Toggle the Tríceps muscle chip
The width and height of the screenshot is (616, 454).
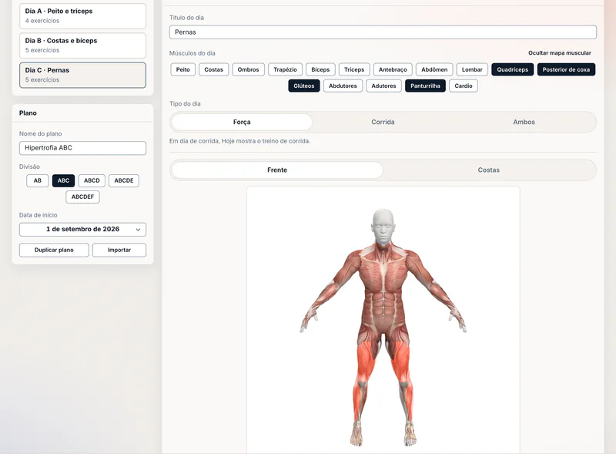pyautogui.click(x=354, y=69)
